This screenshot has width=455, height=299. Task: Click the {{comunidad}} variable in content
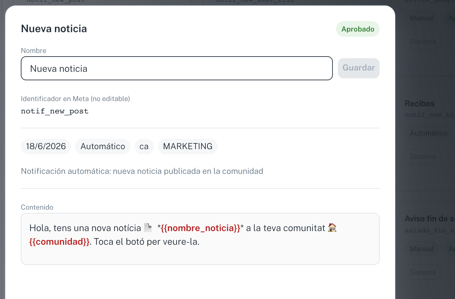coord(59,242)
